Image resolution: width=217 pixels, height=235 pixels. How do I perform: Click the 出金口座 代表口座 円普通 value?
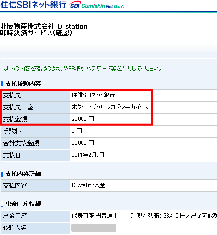94,216
